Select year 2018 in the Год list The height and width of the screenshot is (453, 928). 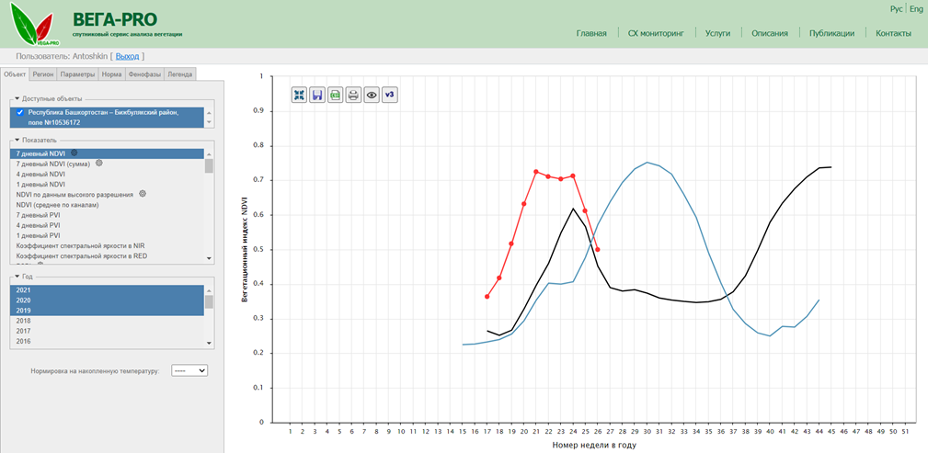tap(24, 321)
